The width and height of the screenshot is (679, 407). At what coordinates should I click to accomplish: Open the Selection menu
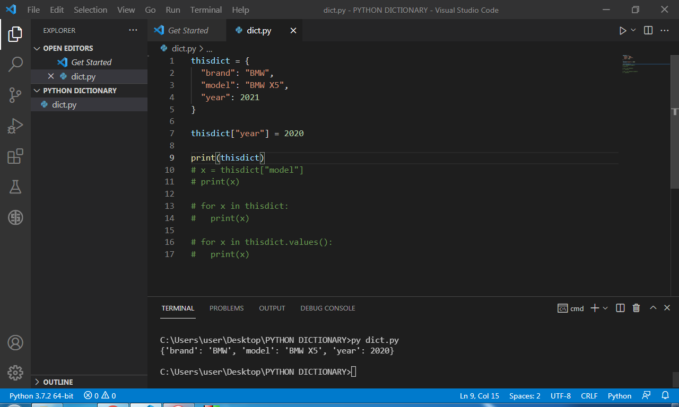point(90,10)
